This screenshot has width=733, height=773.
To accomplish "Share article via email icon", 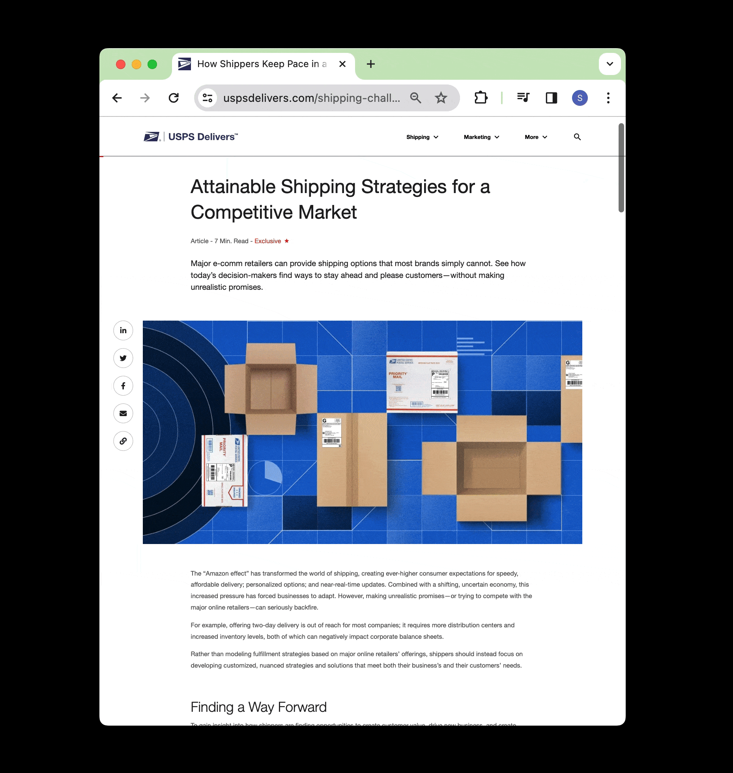I will pos(123,413).
